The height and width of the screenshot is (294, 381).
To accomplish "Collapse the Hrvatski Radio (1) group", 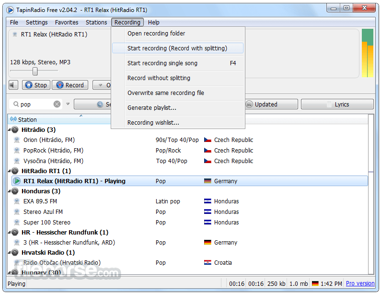I will [x=9, y=253].
